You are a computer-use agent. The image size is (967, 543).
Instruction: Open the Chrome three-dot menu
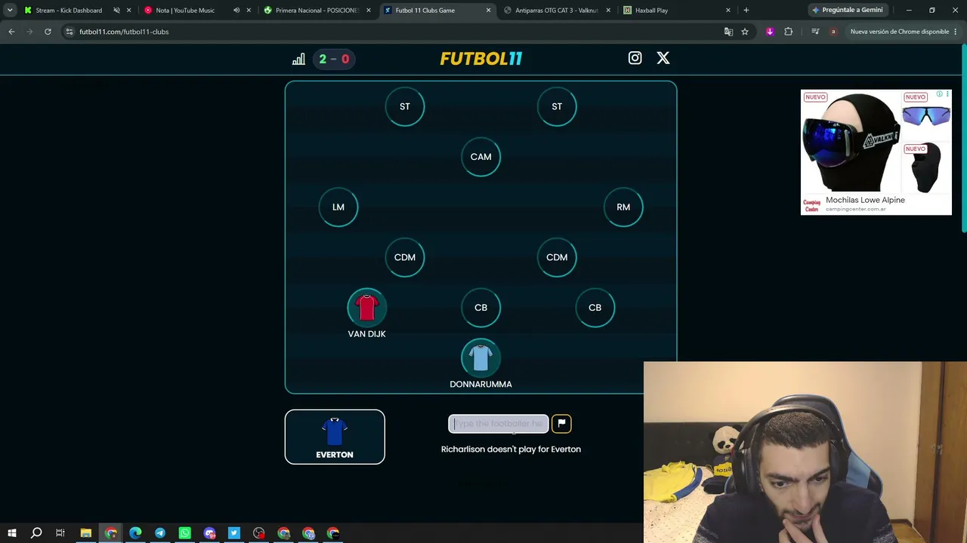956,32
